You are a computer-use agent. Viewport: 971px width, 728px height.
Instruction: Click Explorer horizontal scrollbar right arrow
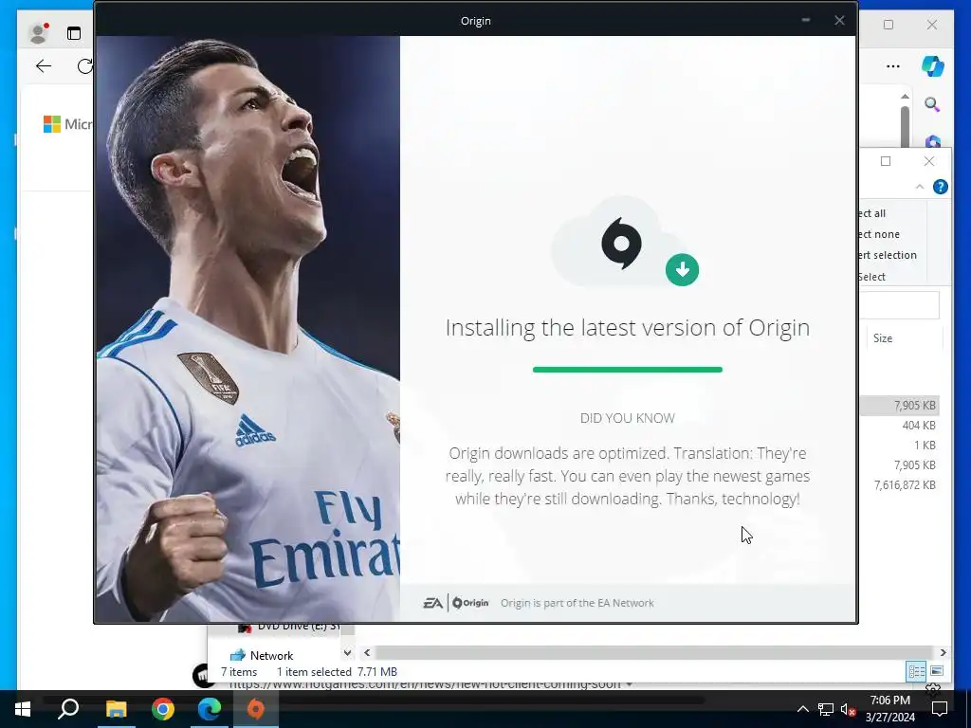click(x=943, y=652)
